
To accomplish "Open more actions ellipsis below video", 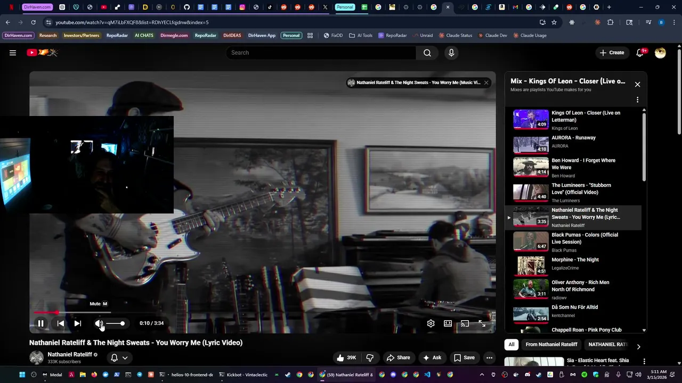I will (x=489, y=357).
